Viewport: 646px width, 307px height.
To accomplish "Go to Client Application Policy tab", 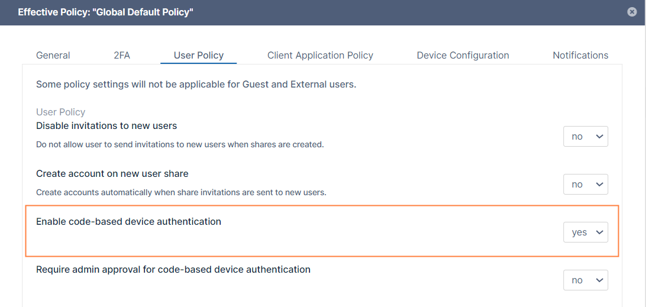I will [x=320, y=55].
